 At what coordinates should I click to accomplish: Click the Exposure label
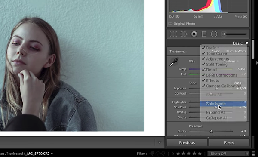pyautogui.click(x=180, y=88)
